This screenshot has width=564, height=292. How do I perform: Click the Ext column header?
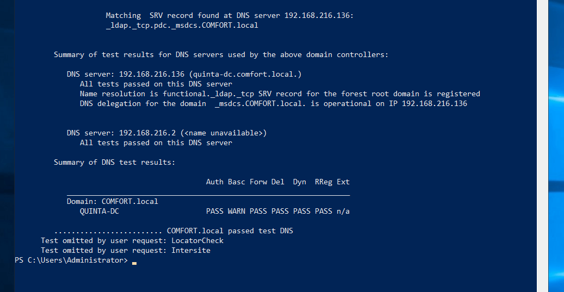coord(343,182)
